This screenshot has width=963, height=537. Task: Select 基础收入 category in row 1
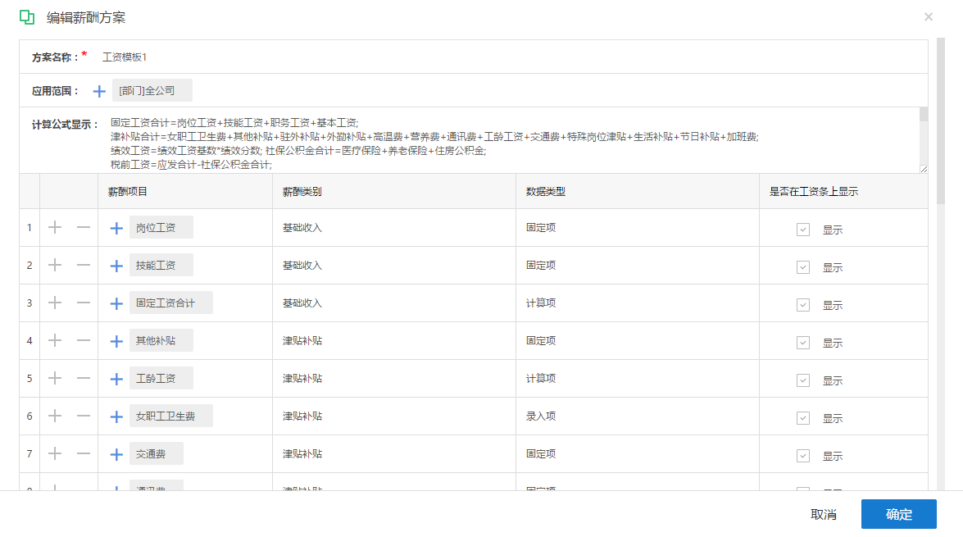302,227
